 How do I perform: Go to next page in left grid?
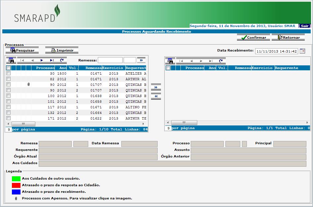click(x=42, y=60)
